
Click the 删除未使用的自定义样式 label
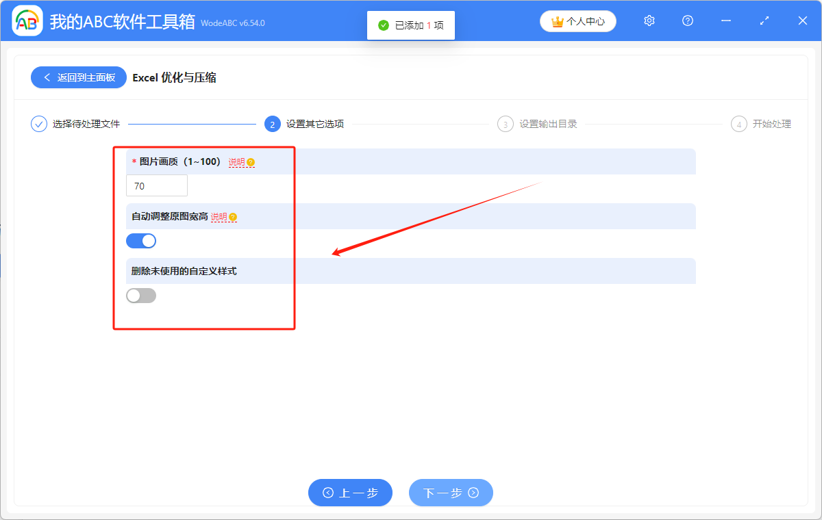click(184, 271)
